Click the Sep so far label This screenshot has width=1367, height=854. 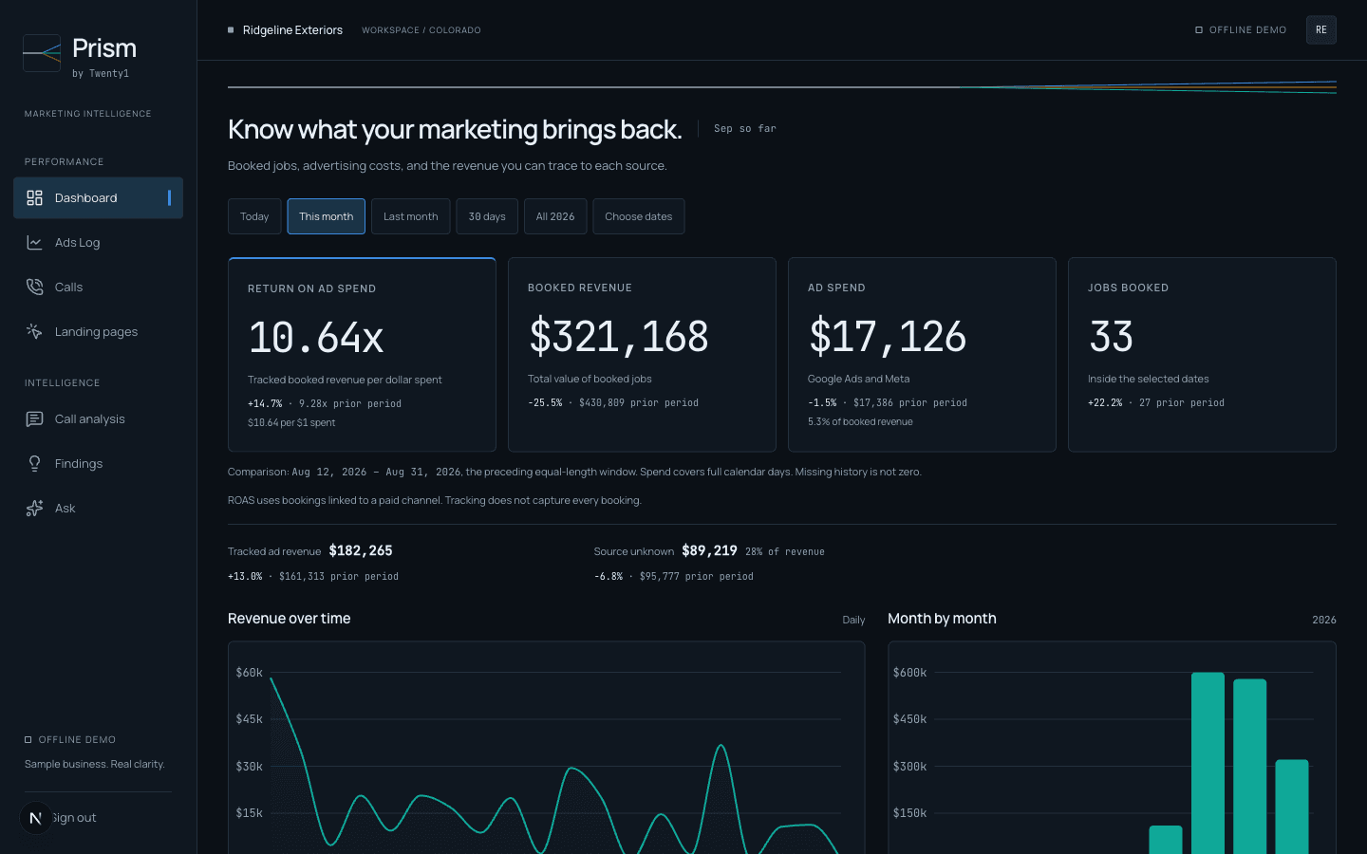(745, 128)
